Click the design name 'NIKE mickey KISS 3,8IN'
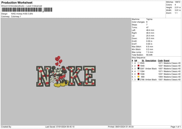Viewport: 182px width, 129px height. coord(22,14)
